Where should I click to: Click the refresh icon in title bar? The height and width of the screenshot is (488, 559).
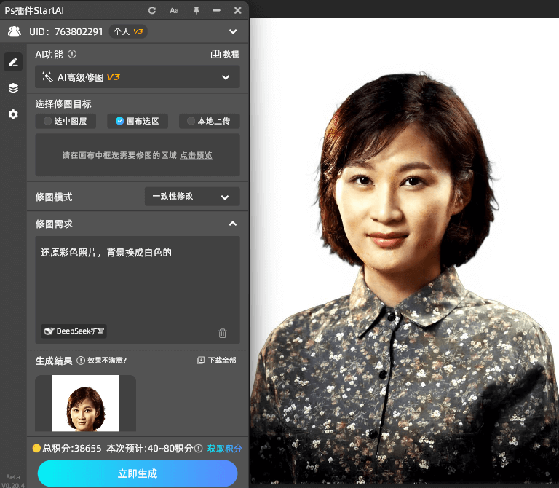152,10
